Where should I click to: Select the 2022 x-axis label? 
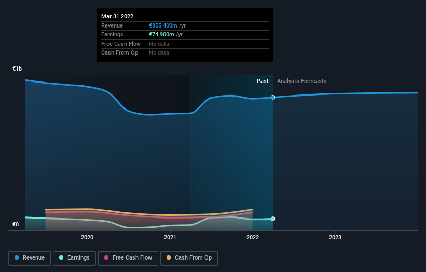[x=253, y=237]
